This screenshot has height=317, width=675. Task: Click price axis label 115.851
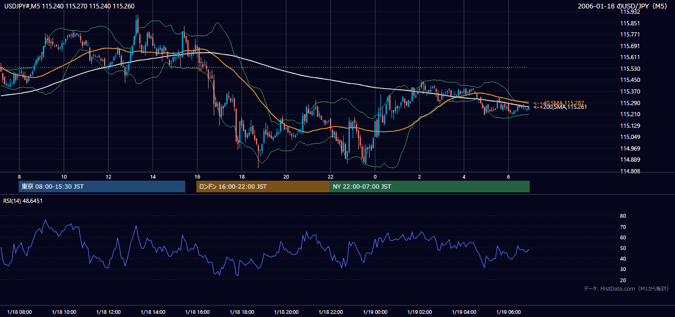630,23
